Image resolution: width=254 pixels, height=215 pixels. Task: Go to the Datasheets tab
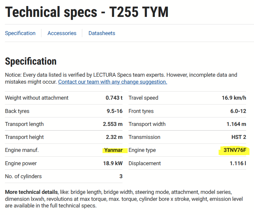coord(102,33)
